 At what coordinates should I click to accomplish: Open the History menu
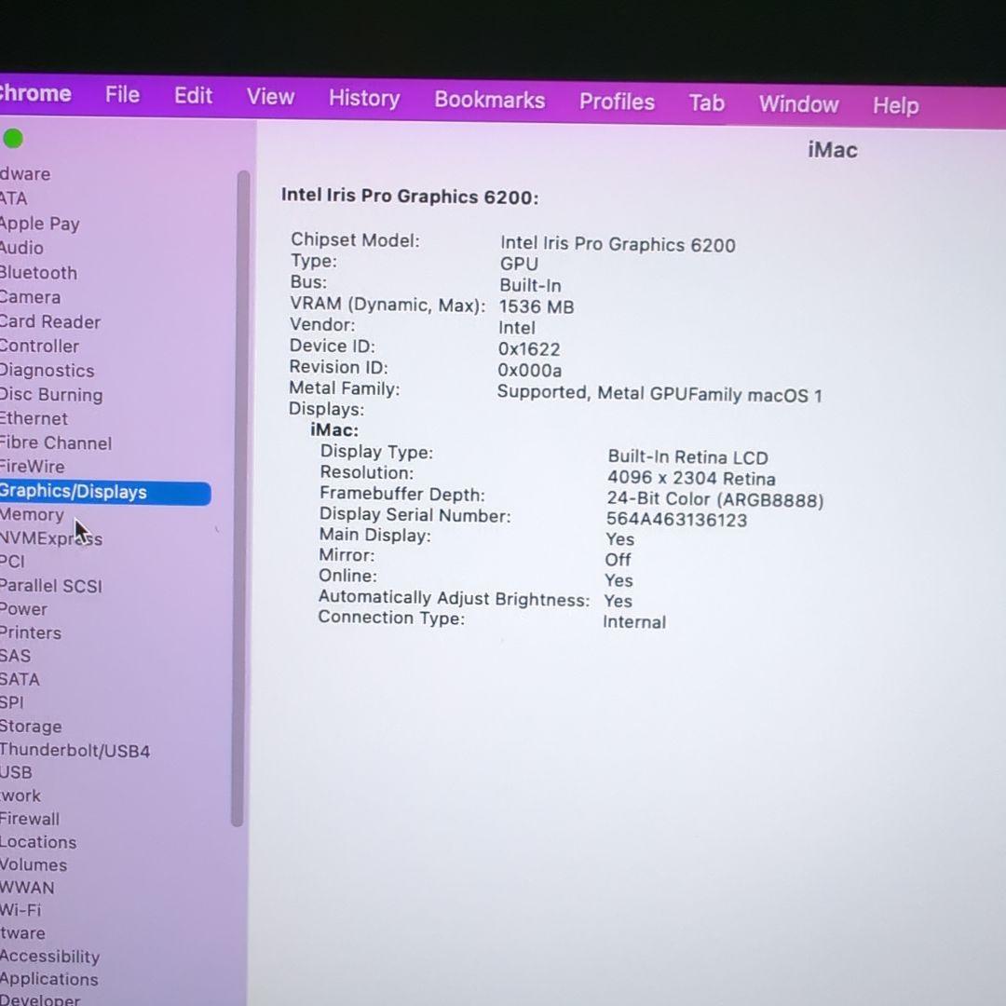point(363,98)
